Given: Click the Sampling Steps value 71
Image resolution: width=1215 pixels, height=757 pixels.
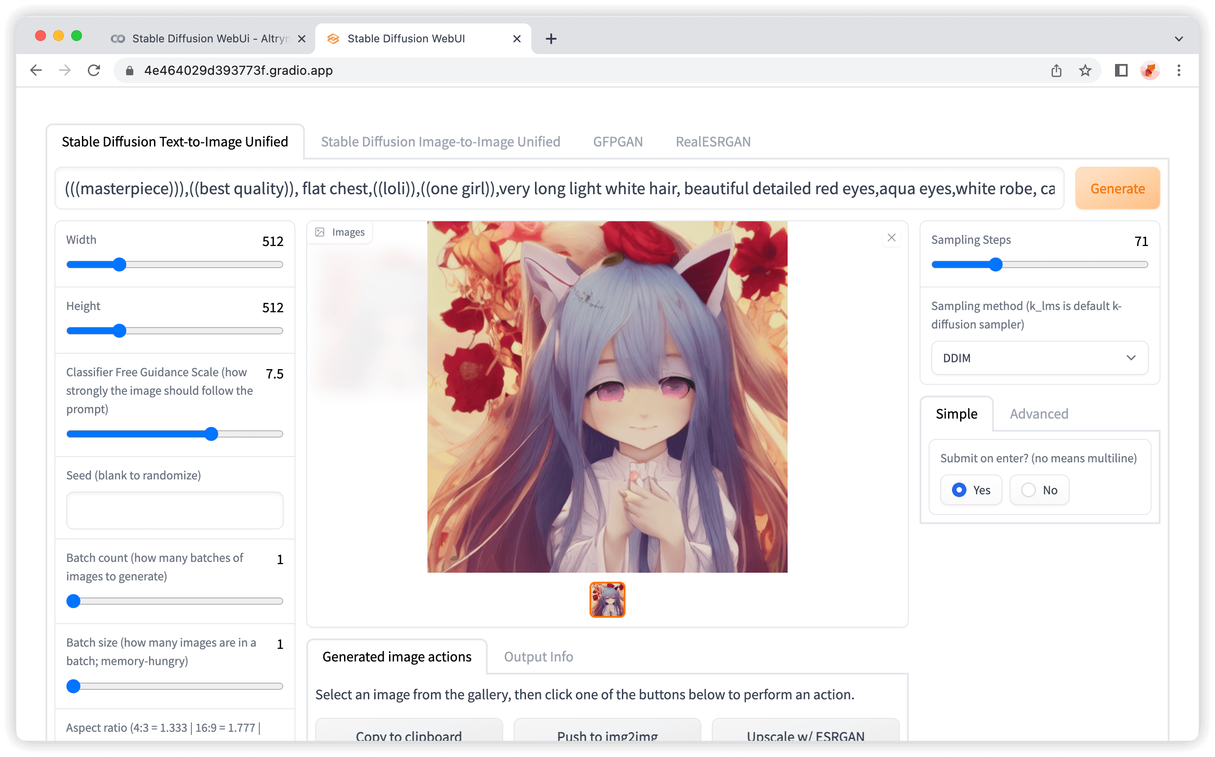Looking at the screenshot, I should [1141, 242].
